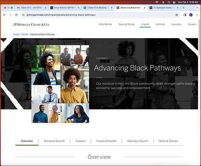Close the Substack Home tab
Viewport: 201px width, 166px height.
(x=178, y=8)
